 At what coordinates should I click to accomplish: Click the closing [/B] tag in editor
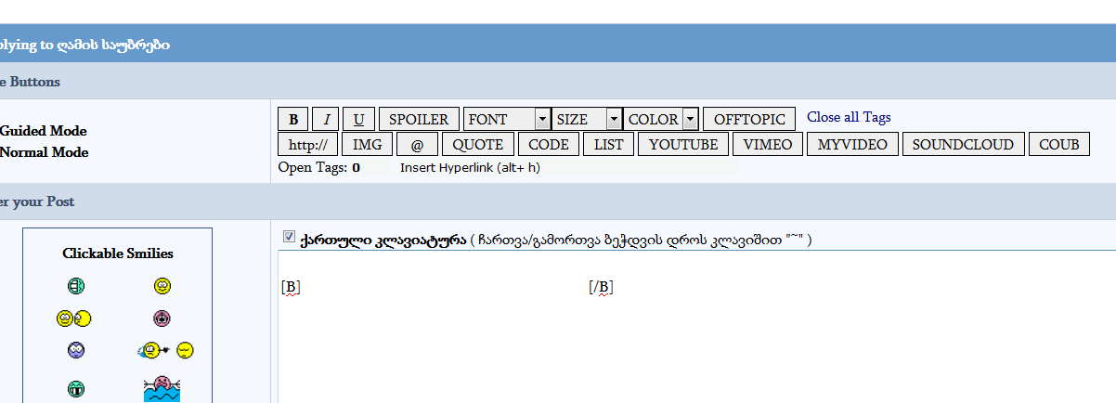(601, 287)
